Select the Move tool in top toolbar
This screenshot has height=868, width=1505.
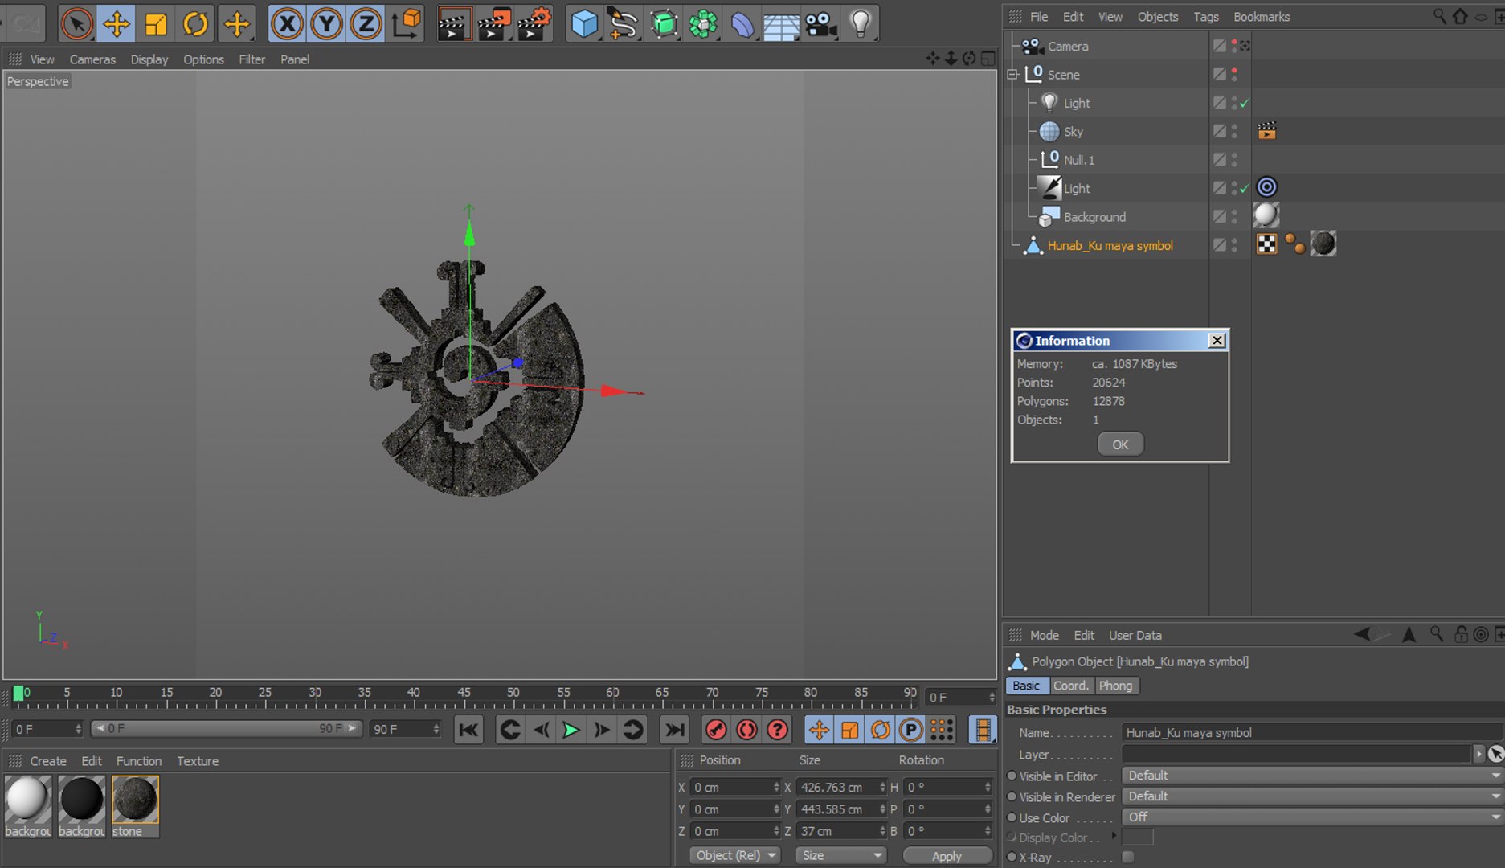pos(117,24)
